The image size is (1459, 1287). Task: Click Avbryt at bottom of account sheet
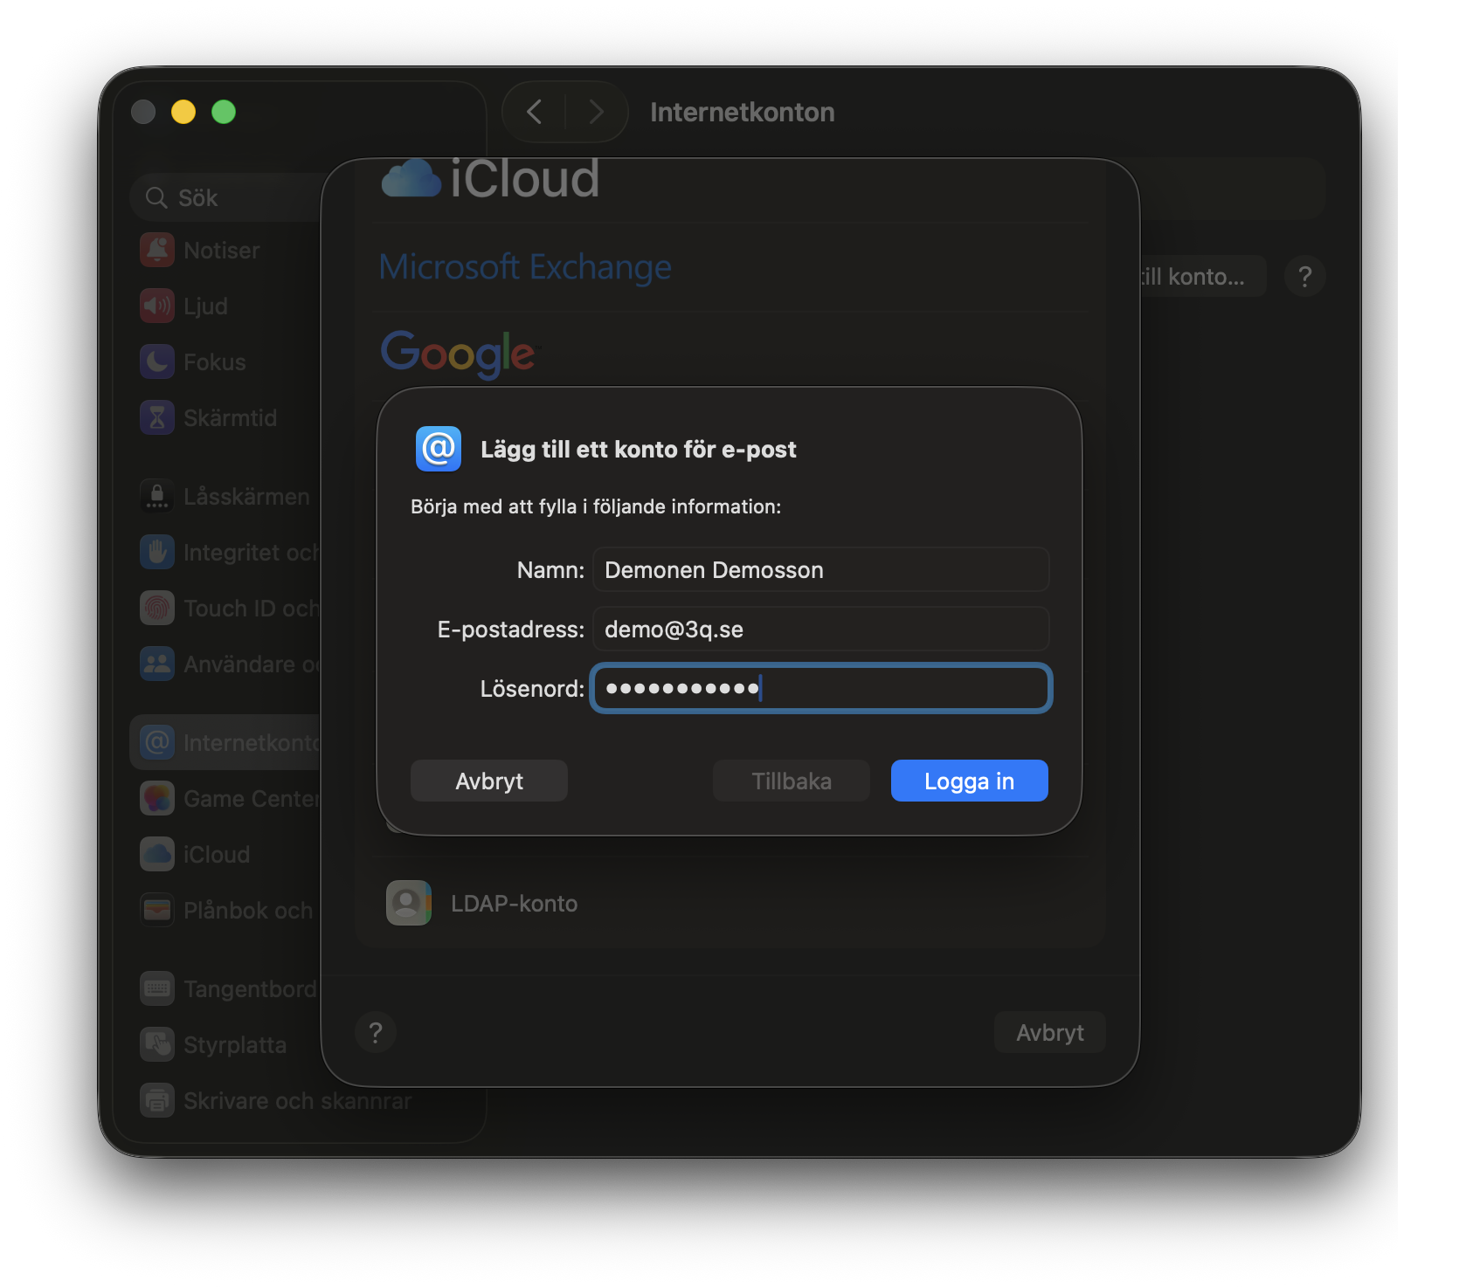point(1049,1033)
